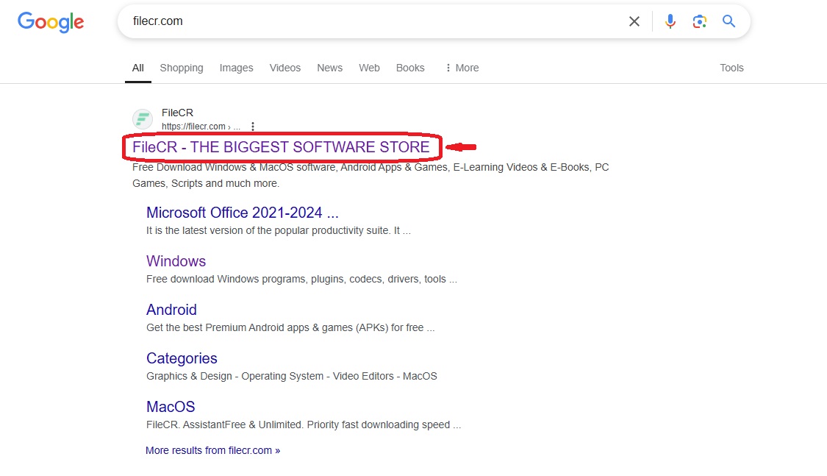Open the MacOS sitelink
Screen dimensions: 827x476
(171, 406)
